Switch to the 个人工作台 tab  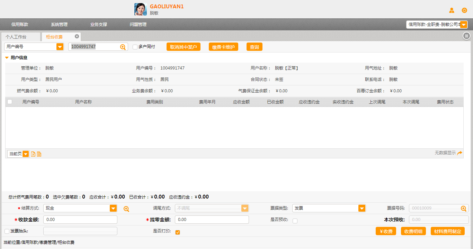tap(16, 37)
